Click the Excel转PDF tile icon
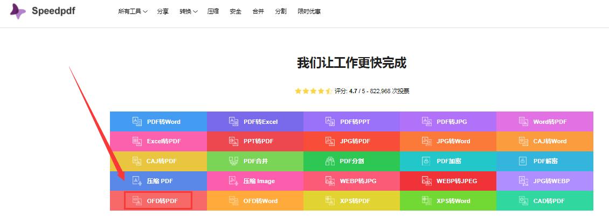This screenshot has width=609, height=216. coord(137,141)
